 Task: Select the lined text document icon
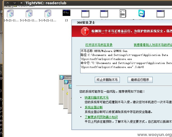click(123, 14)
